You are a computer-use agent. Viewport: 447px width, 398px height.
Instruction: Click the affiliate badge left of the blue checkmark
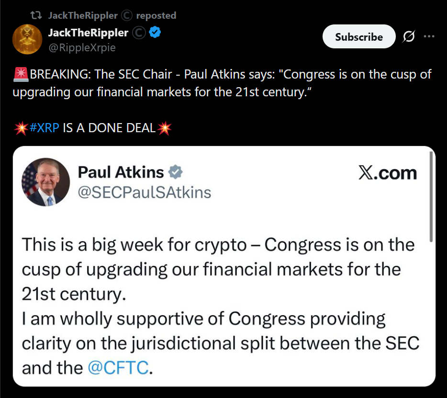coord(139,33)
